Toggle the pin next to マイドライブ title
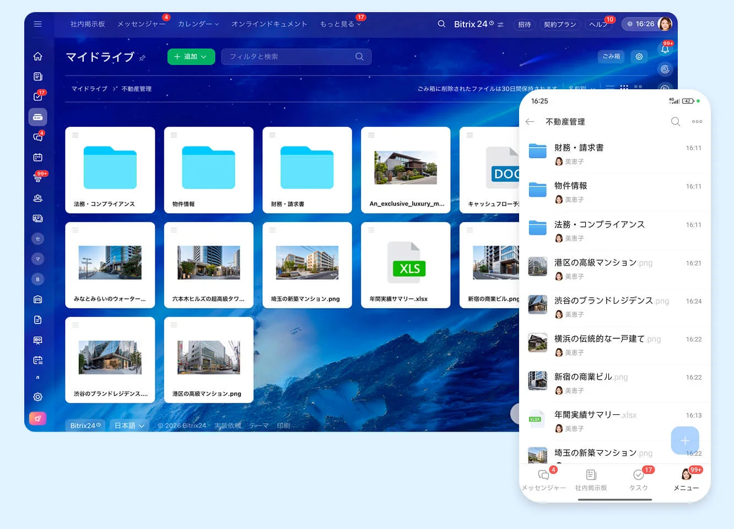 143,57
